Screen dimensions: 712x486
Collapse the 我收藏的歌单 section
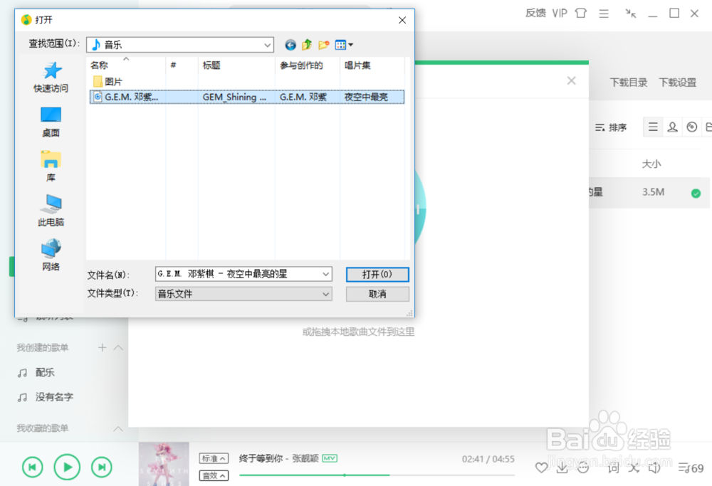point(118,429)
